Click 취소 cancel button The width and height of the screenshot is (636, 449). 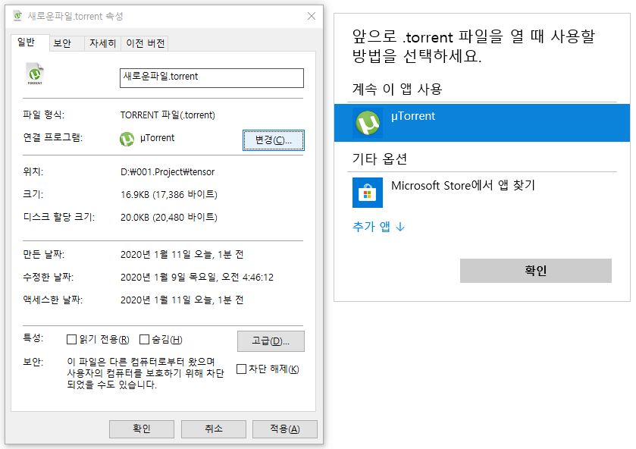(213, 429)
